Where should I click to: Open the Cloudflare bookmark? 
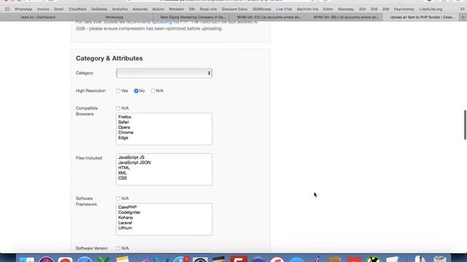(x=77, y=9)
